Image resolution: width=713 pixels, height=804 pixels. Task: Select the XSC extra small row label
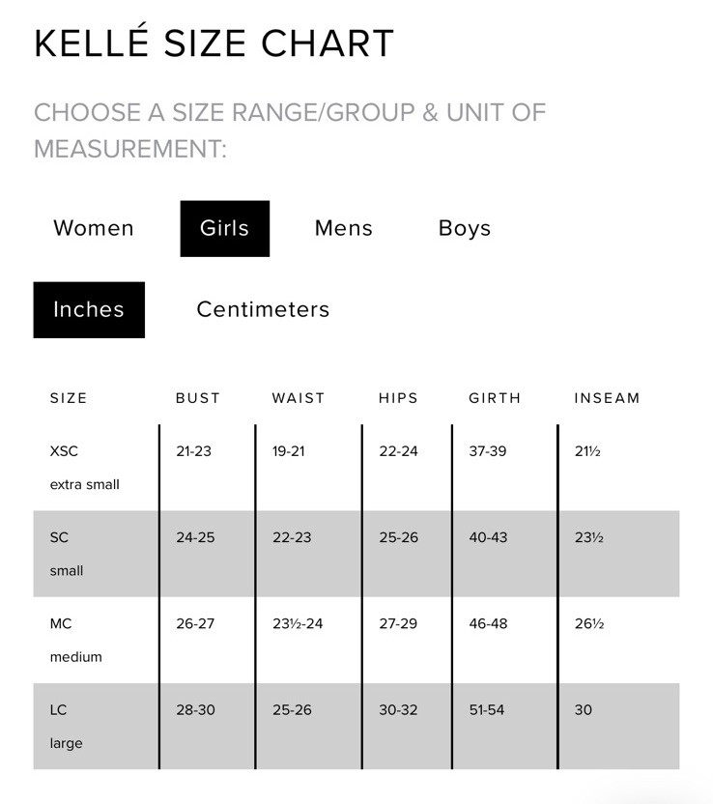point(84,468)
